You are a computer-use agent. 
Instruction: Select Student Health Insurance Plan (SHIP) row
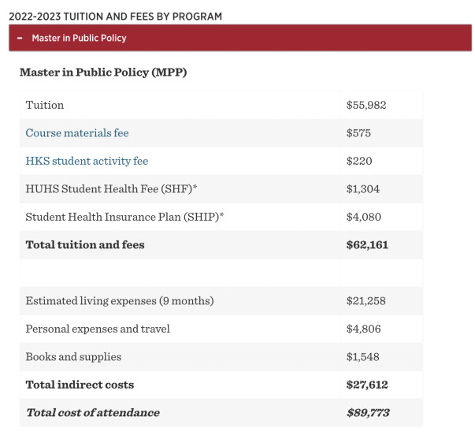click(221, 217)
